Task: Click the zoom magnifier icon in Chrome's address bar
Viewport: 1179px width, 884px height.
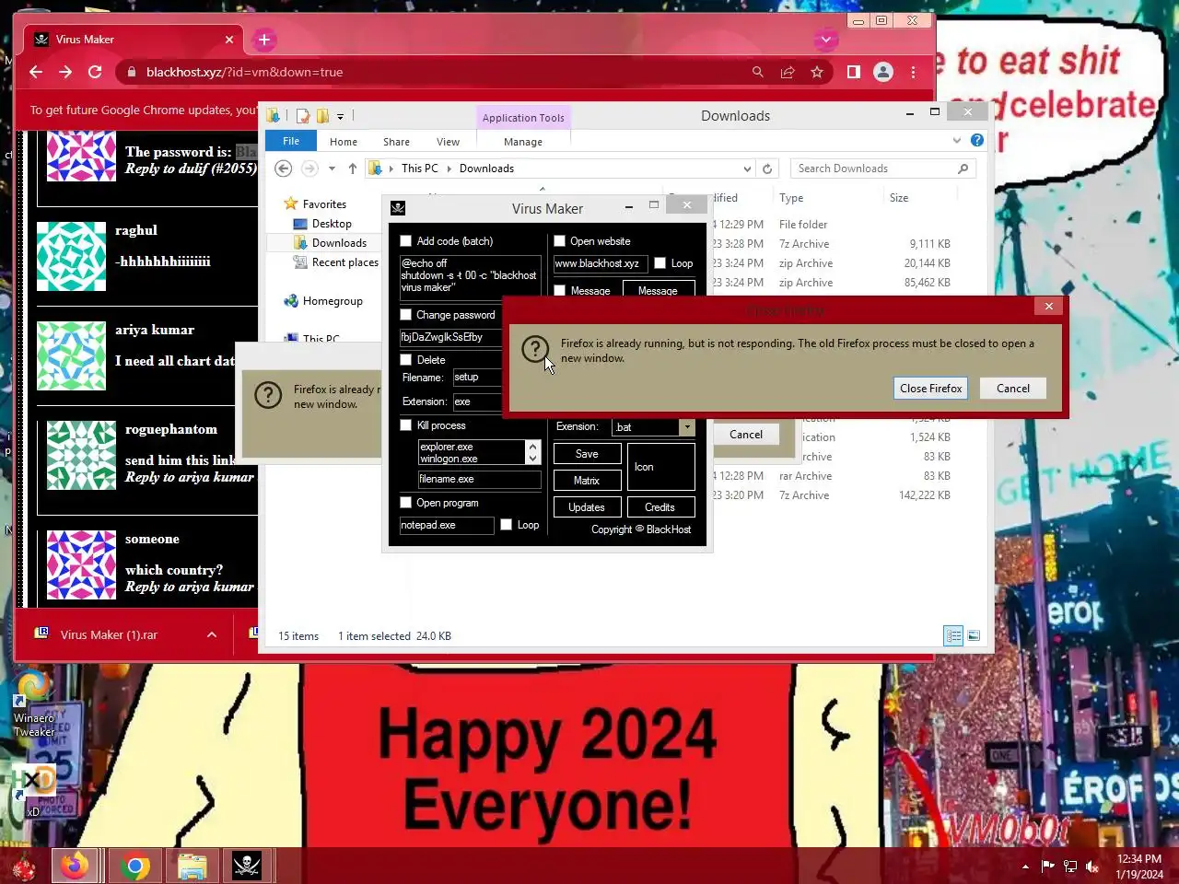Action: tap(757, 72)
